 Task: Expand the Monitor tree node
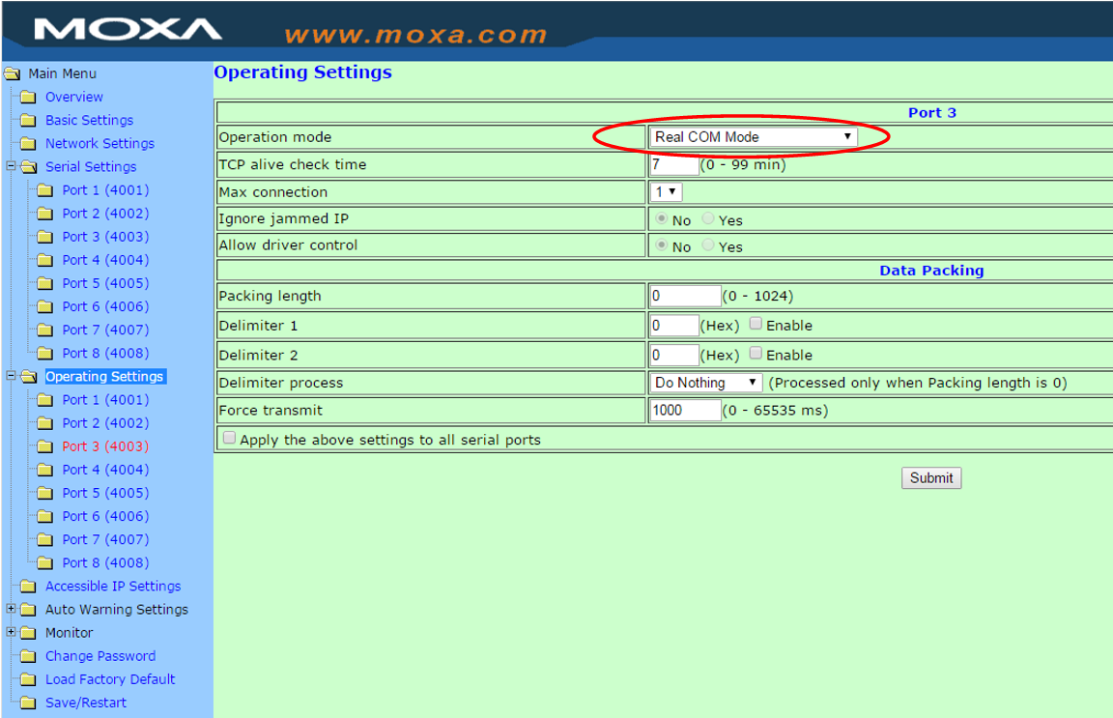click(11, 632)
